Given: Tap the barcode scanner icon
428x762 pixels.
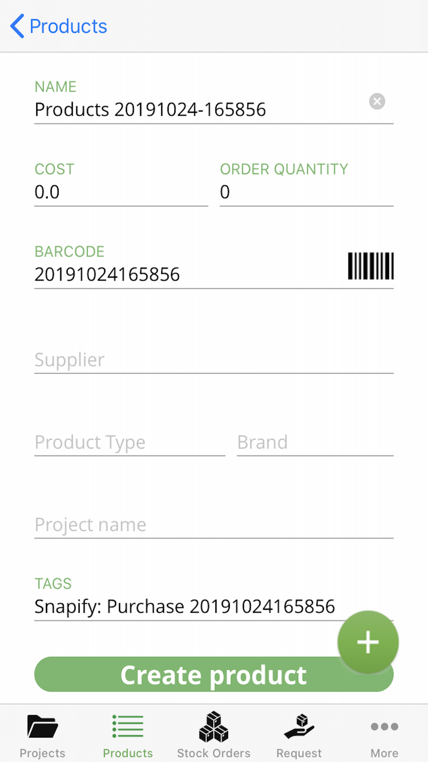Looking at the screenshot, I should click(371, 266).
